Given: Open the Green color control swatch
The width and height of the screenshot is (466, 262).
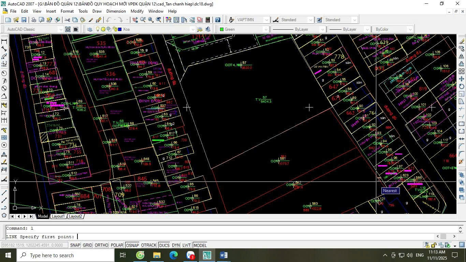Looking at the screenshot, I should [x=244, y=29].
